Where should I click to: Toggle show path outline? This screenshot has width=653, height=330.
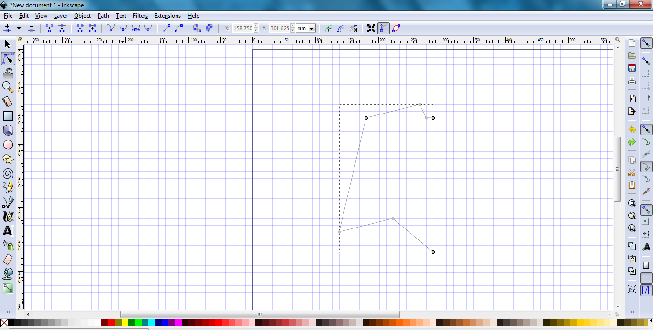tap(396, 28)
